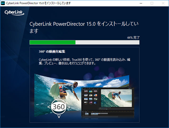Screen dimensions: 169x128
Task: Click the '360° の動画を編集' heading
Action: click(52, 52)
